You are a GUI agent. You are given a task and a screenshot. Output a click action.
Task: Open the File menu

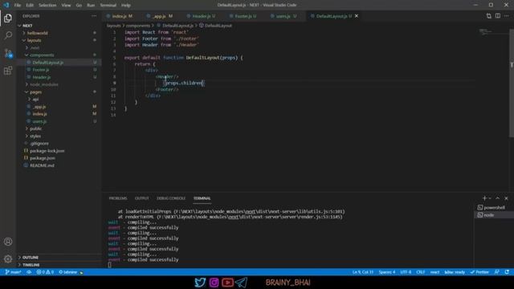(x=18, y=6)
